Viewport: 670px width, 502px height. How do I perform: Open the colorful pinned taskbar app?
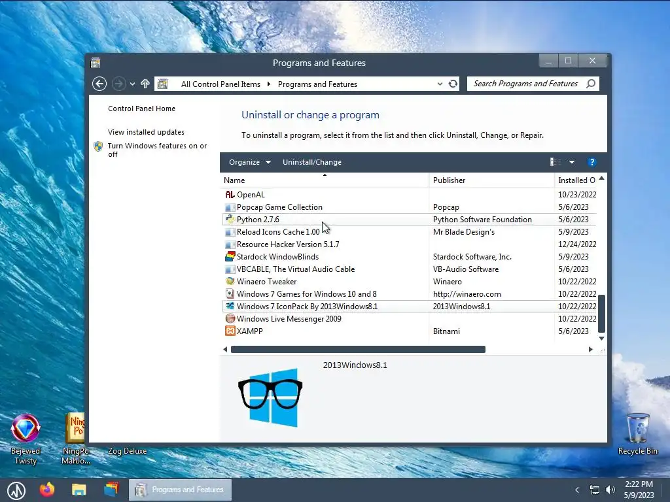click(111, 489)
